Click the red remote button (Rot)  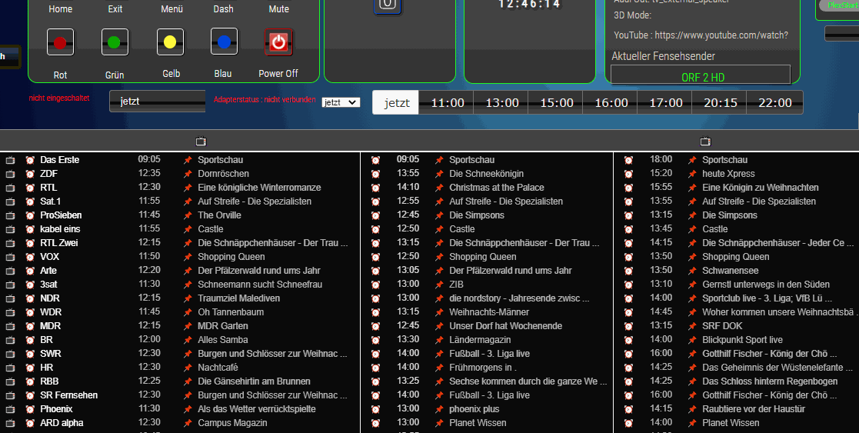[x=60, y=42]
